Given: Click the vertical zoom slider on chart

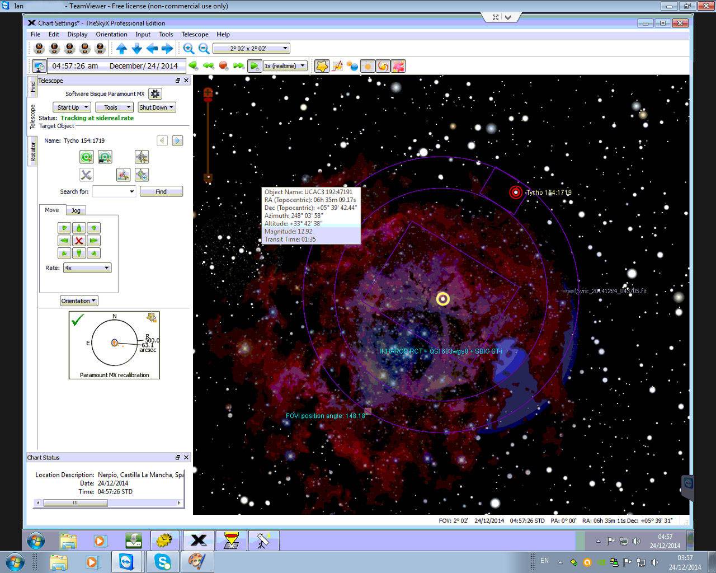Looking at the screenshot, I should [x=208, y=135].
